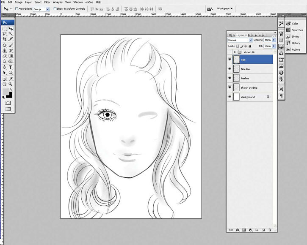Open the Swatches panel
Image resolution: width=307 pixels, height=245 pixels.
[x=297, y=30]
